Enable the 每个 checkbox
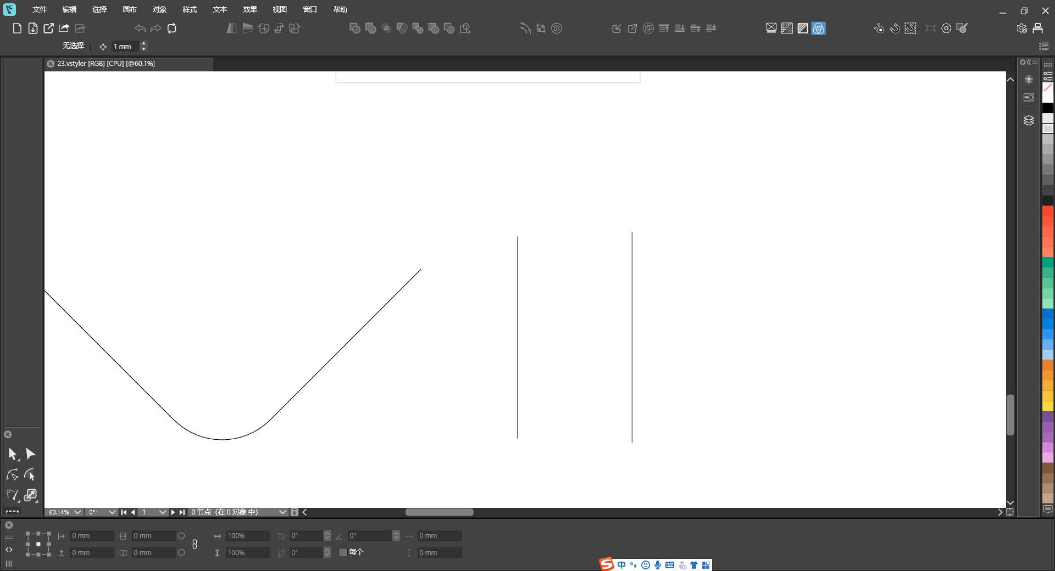The width and height of the screenshot is (1055, 571). coord(343,552)
